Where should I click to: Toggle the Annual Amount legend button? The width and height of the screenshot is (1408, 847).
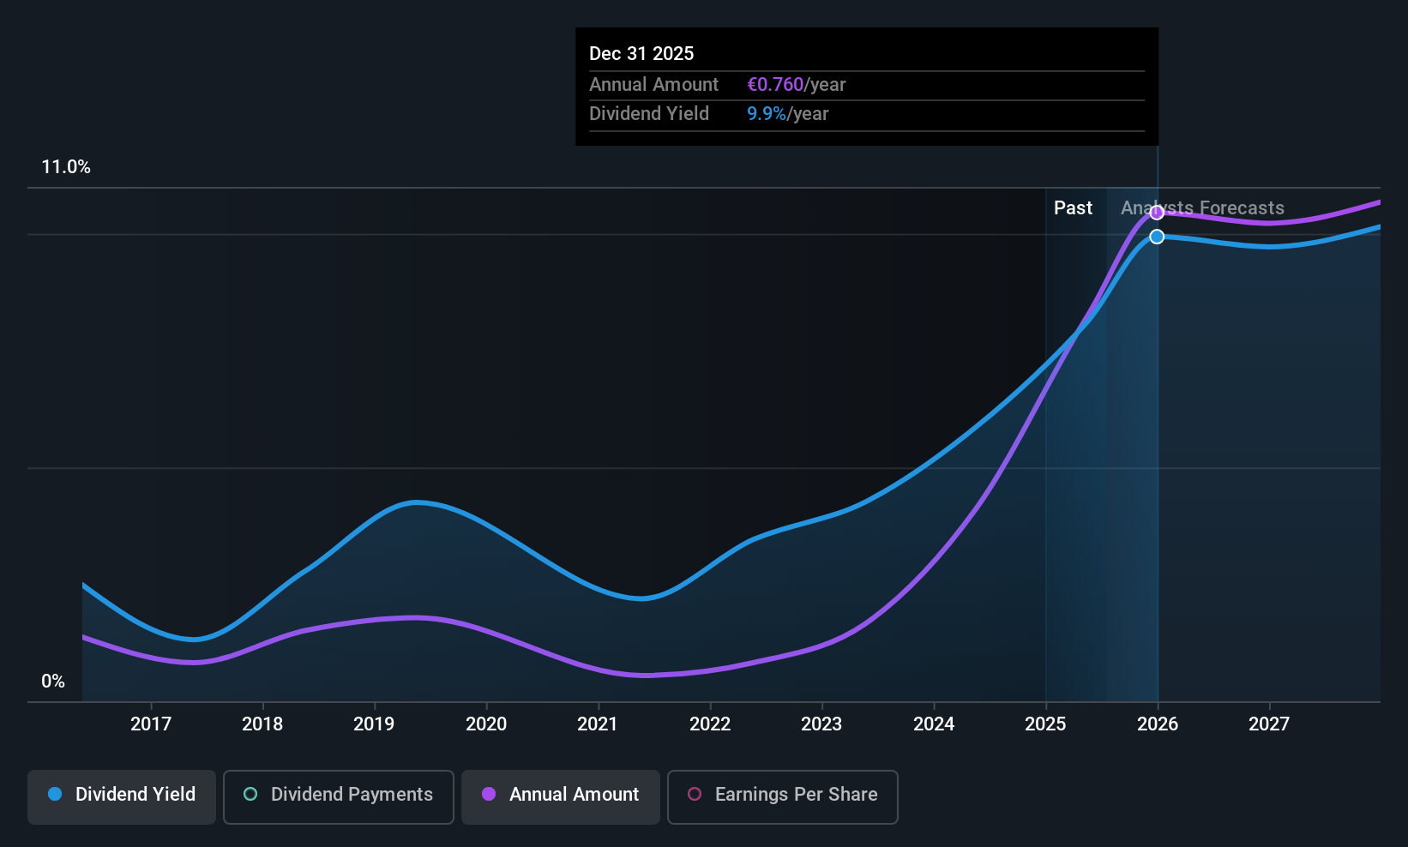[x=561, y=797]
